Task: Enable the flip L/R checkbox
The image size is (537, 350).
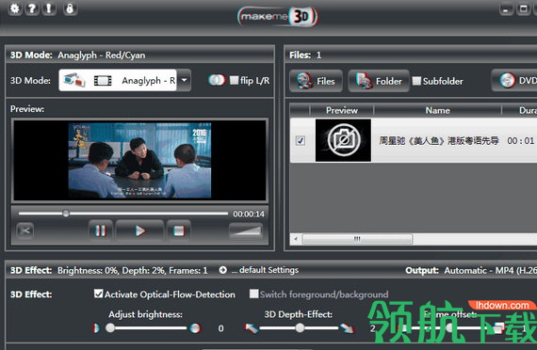Action: [x=234, y=80]
